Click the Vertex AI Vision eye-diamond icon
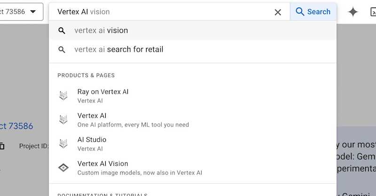This screenshot has height=196, width=376. click(x=63, y=167)
